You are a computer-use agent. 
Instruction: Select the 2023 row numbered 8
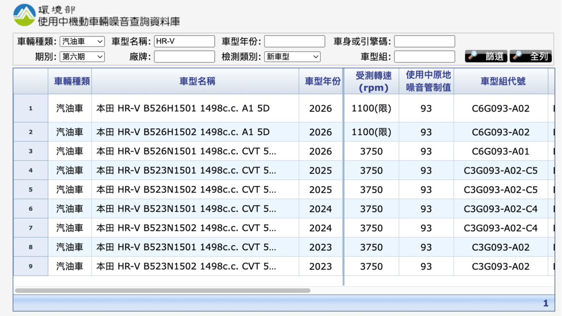194,247
